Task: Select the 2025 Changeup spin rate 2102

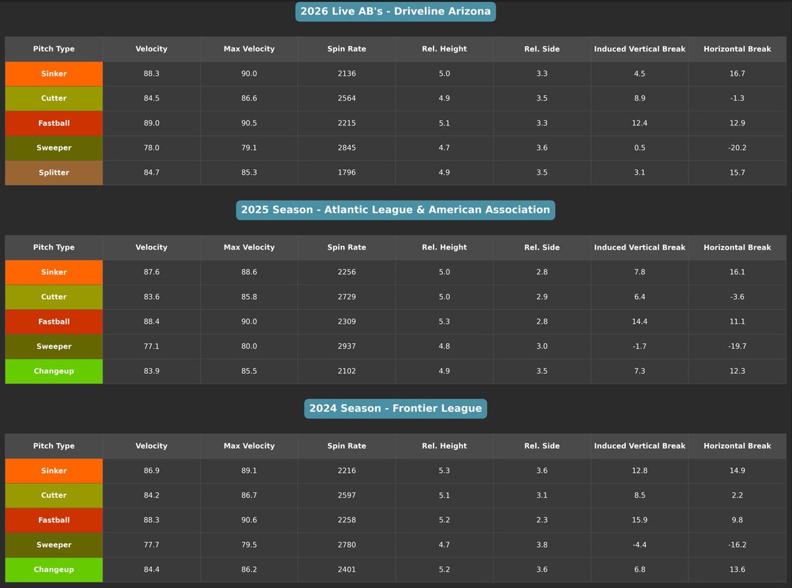Action: tap(346, 371)
